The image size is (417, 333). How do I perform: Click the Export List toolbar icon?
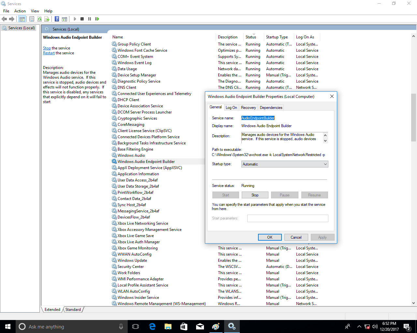[47, 19]
